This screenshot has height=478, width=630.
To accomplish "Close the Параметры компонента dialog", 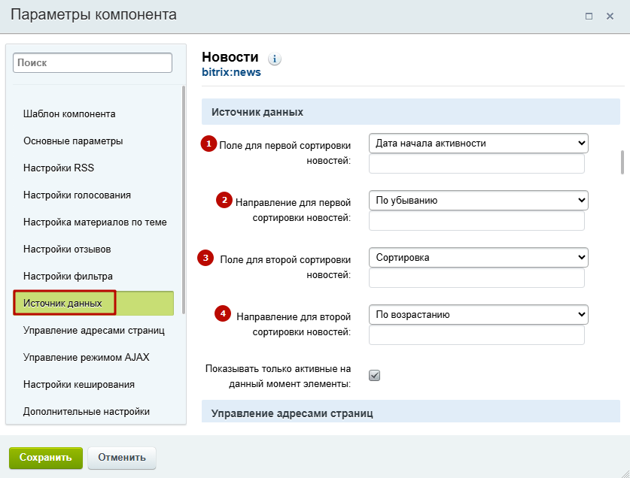I will click(x=610, y=16).
